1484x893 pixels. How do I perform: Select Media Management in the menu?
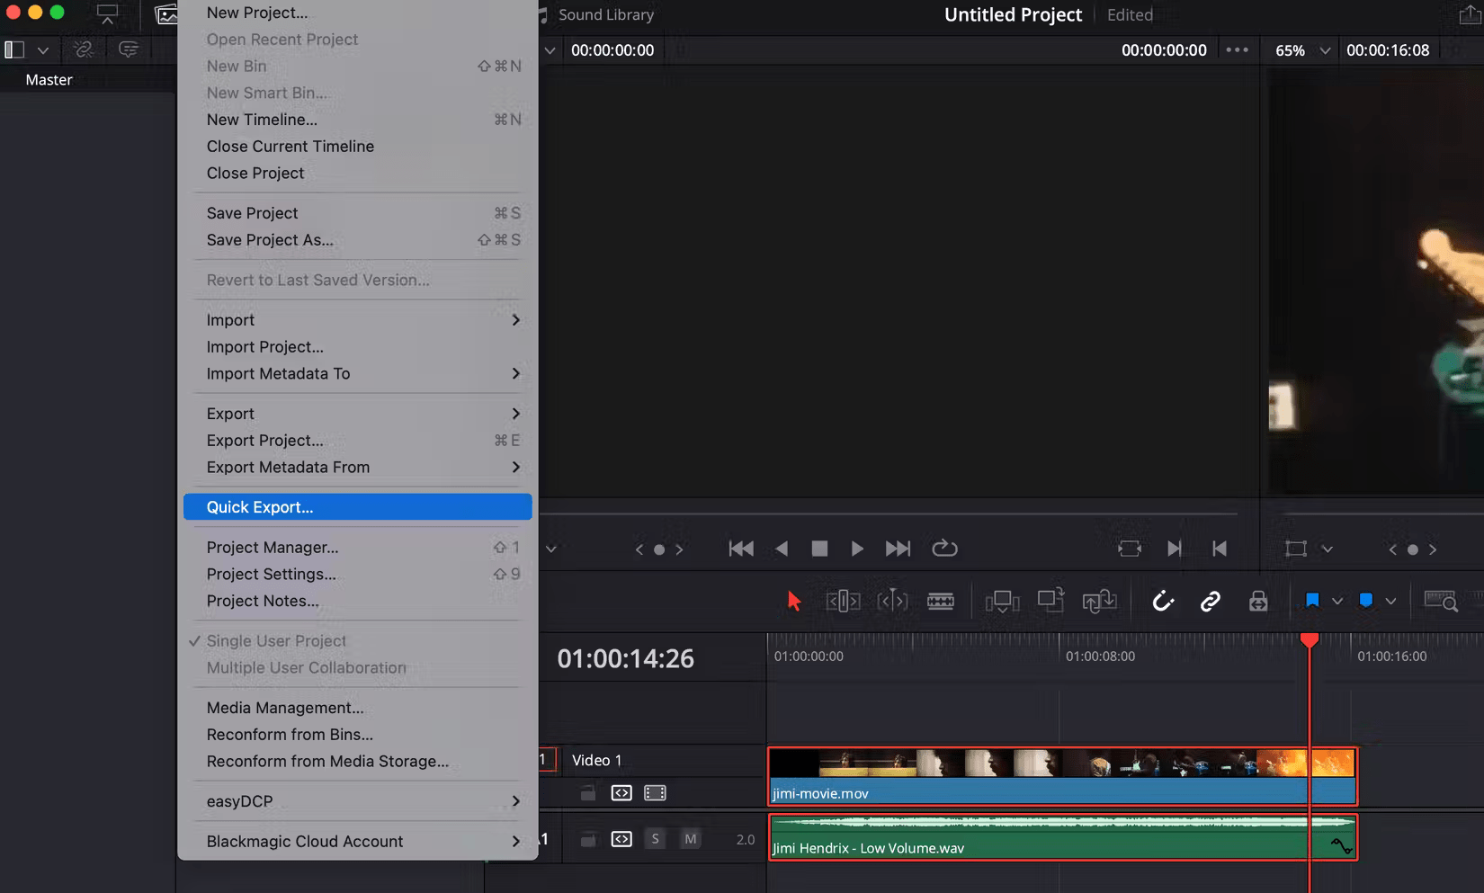(284, 708)
